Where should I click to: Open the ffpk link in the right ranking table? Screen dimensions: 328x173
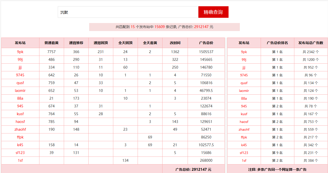point(244,137)
